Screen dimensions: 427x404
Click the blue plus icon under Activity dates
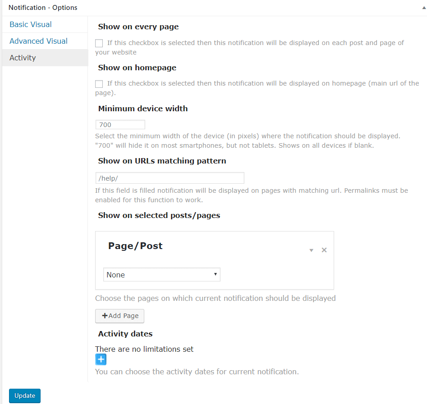pyautogui.click(x=101, y=359)
